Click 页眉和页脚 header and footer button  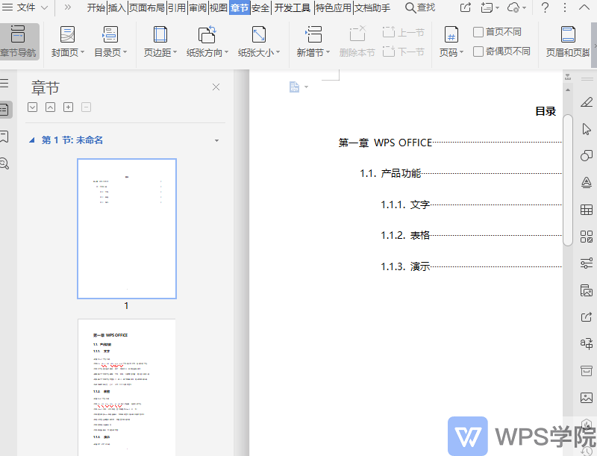[568, 42]
